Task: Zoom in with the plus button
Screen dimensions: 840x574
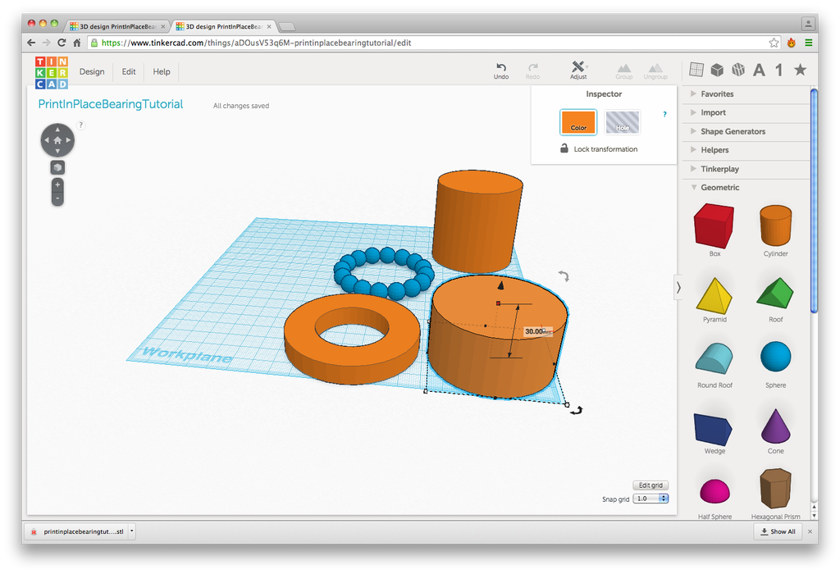Action: 57,184
